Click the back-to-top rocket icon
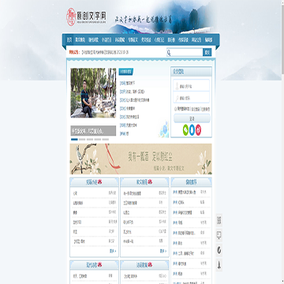The image size is (284, 284). [x=219, y=265]
